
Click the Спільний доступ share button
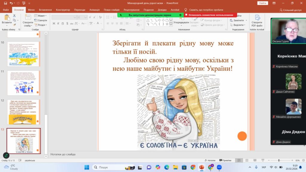[290, 10]
